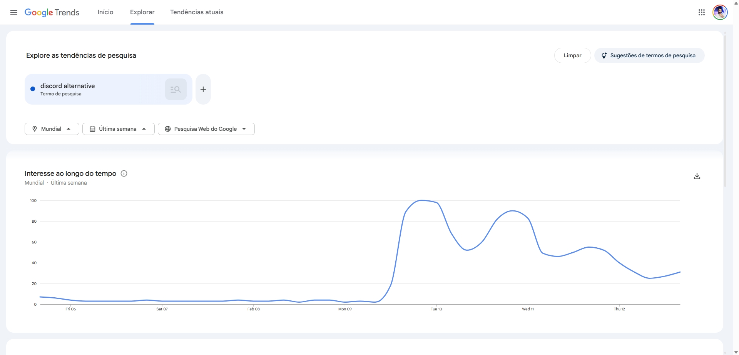The width and height of the screenshot is (739, 355).
Task: Click the globe icon in Pesquisa Web do Google
Action: (x=167, y=128)
